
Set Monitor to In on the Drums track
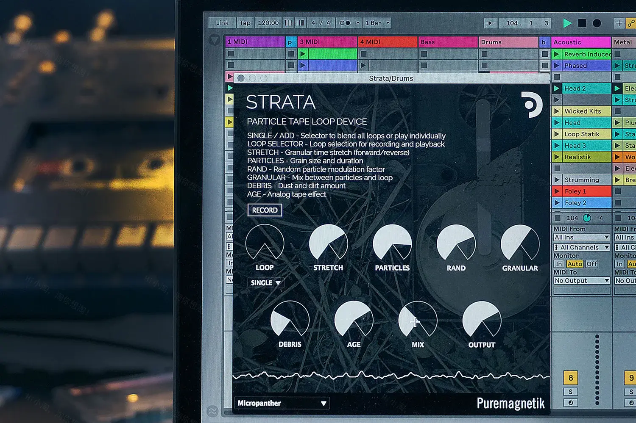(559, 264)
